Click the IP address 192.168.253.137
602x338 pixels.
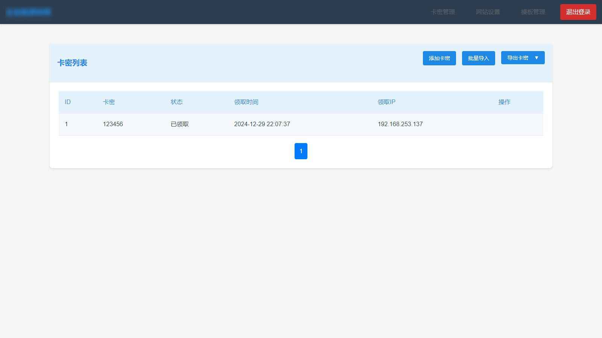click(400, 124)
